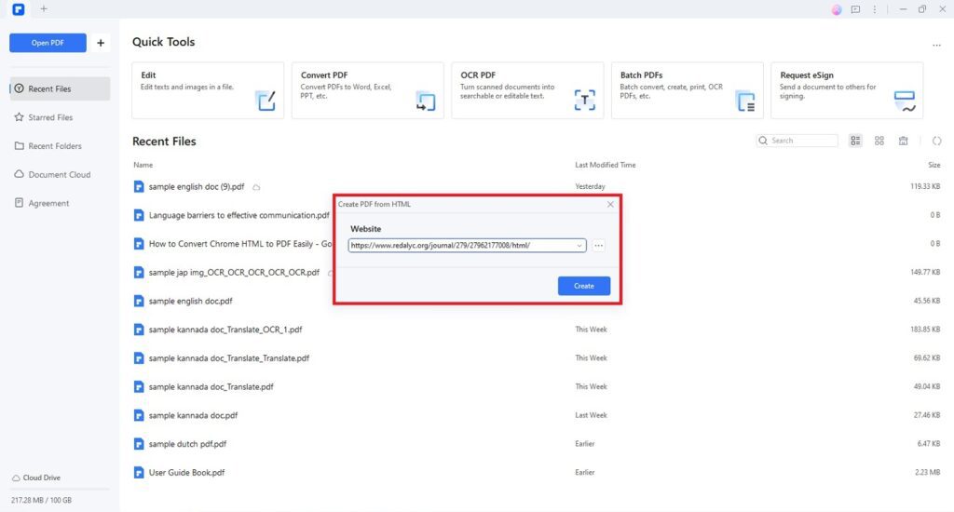The image size is (954, 512).
Task: Click the Open PDF button
Action: (x=48, y=43)
